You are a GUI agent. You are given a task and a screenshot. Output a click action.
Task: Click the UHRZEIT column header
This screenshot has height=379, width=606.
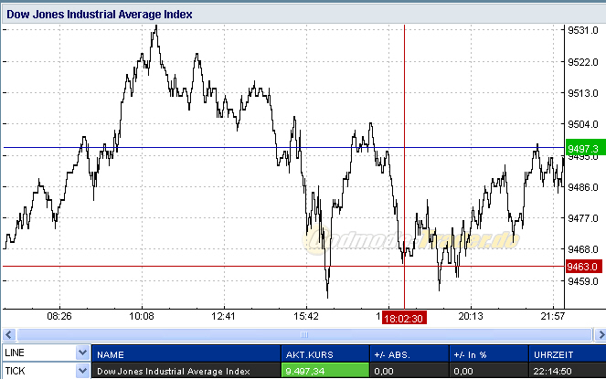(x=568, y=354)
